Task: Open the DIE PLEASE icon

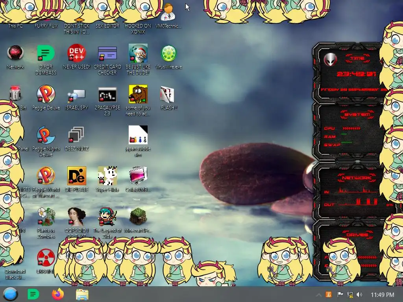Action: (77, 176)
